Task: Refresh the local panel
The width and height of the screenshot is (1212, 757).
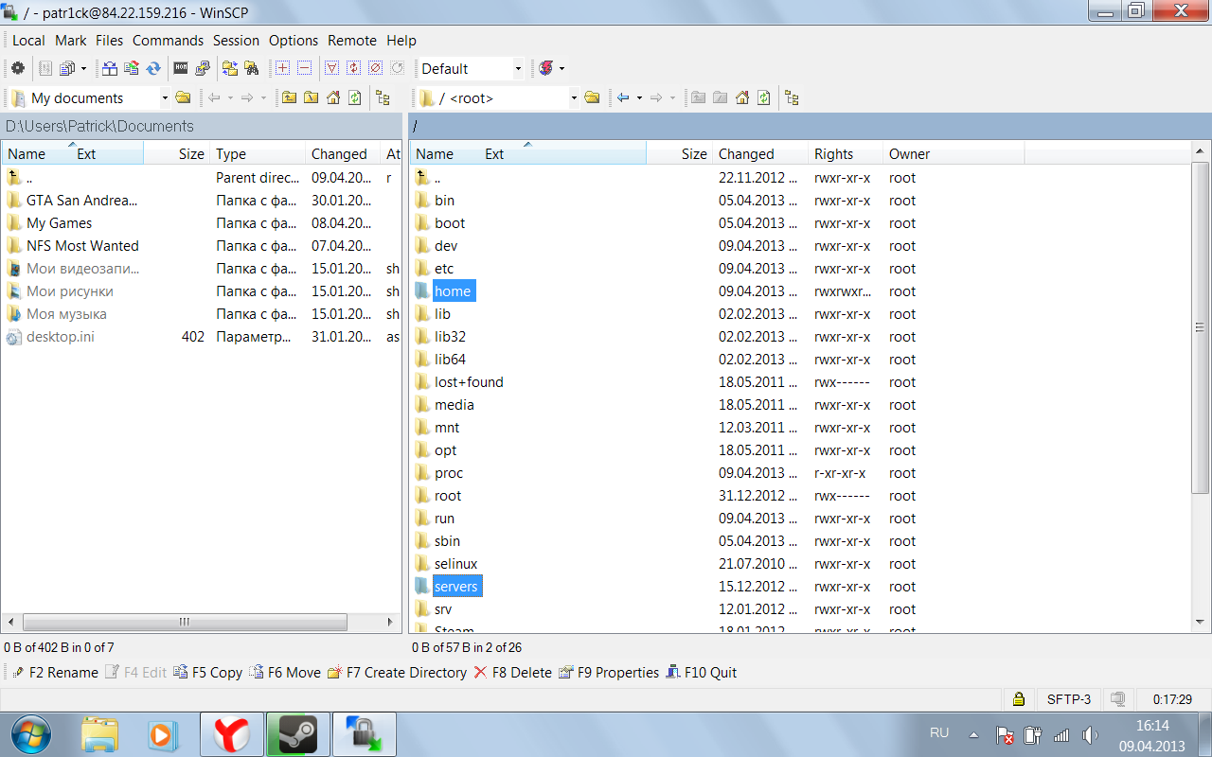Action: (355, 97)
